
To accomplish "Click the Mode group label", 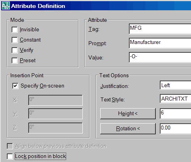I will coord(17,20).
